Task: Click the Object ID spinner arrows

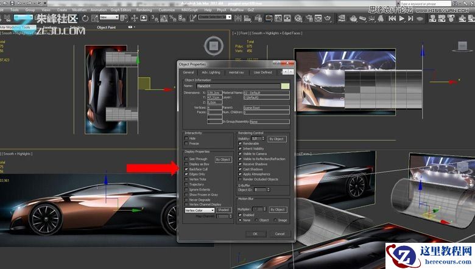Action: [x=268, y=190]
